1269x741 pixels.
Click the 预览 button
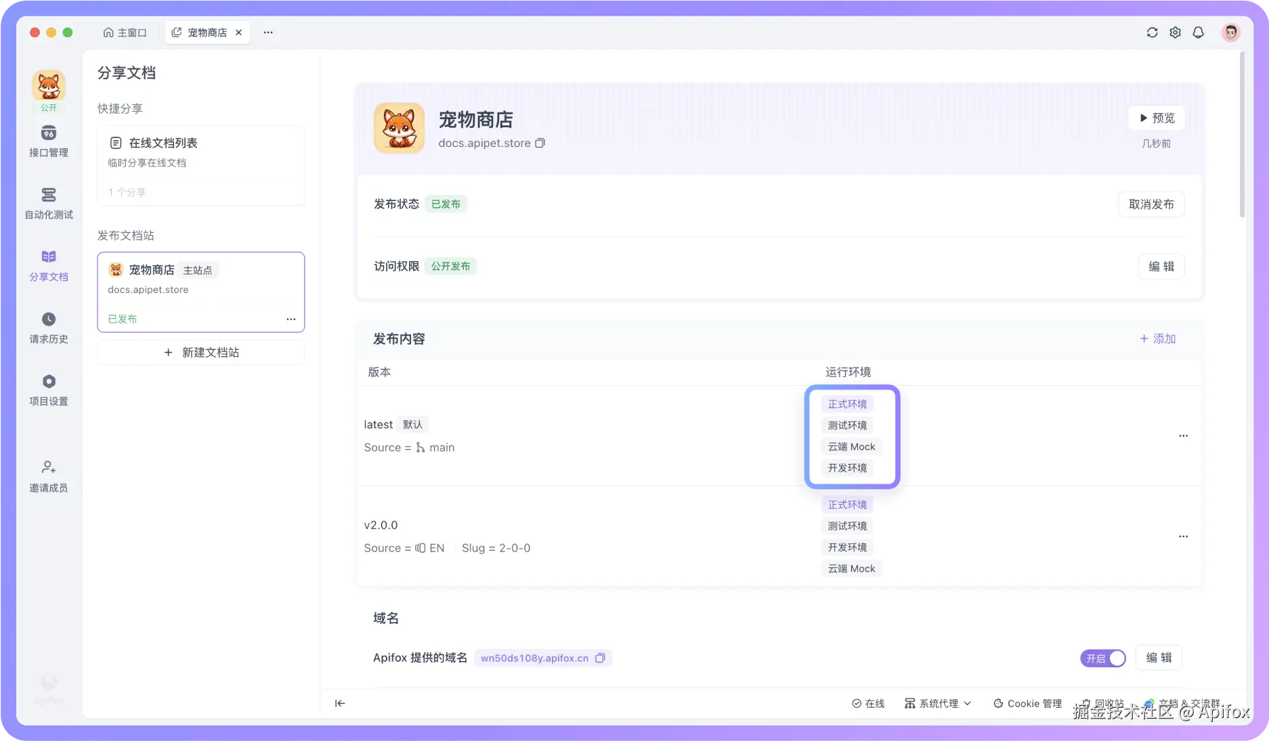click(1157, 118)
